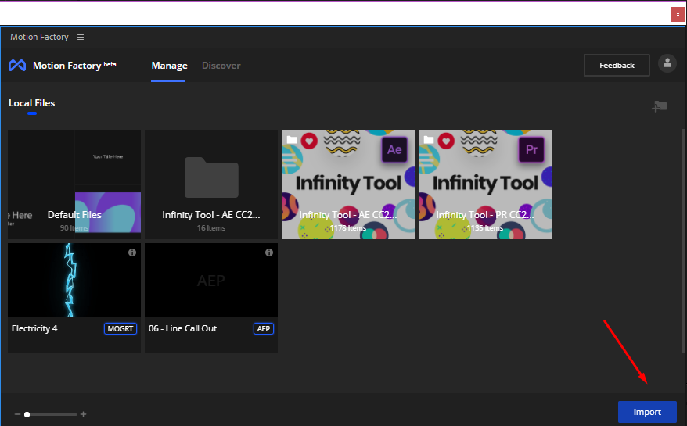687x426 pixels.
Task: Switch to the Manage tab
Action: 169,66
